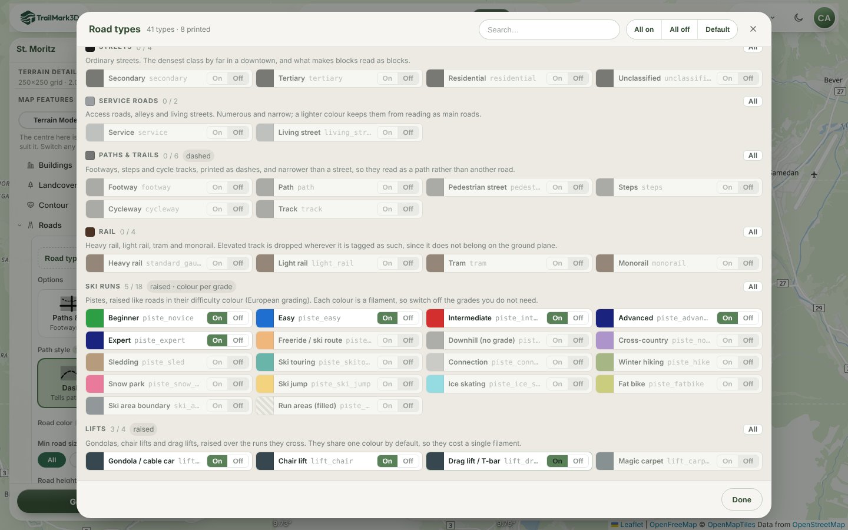Turn Beginner piste off
This screenshot has width=848, height=530.
(238, 318)
